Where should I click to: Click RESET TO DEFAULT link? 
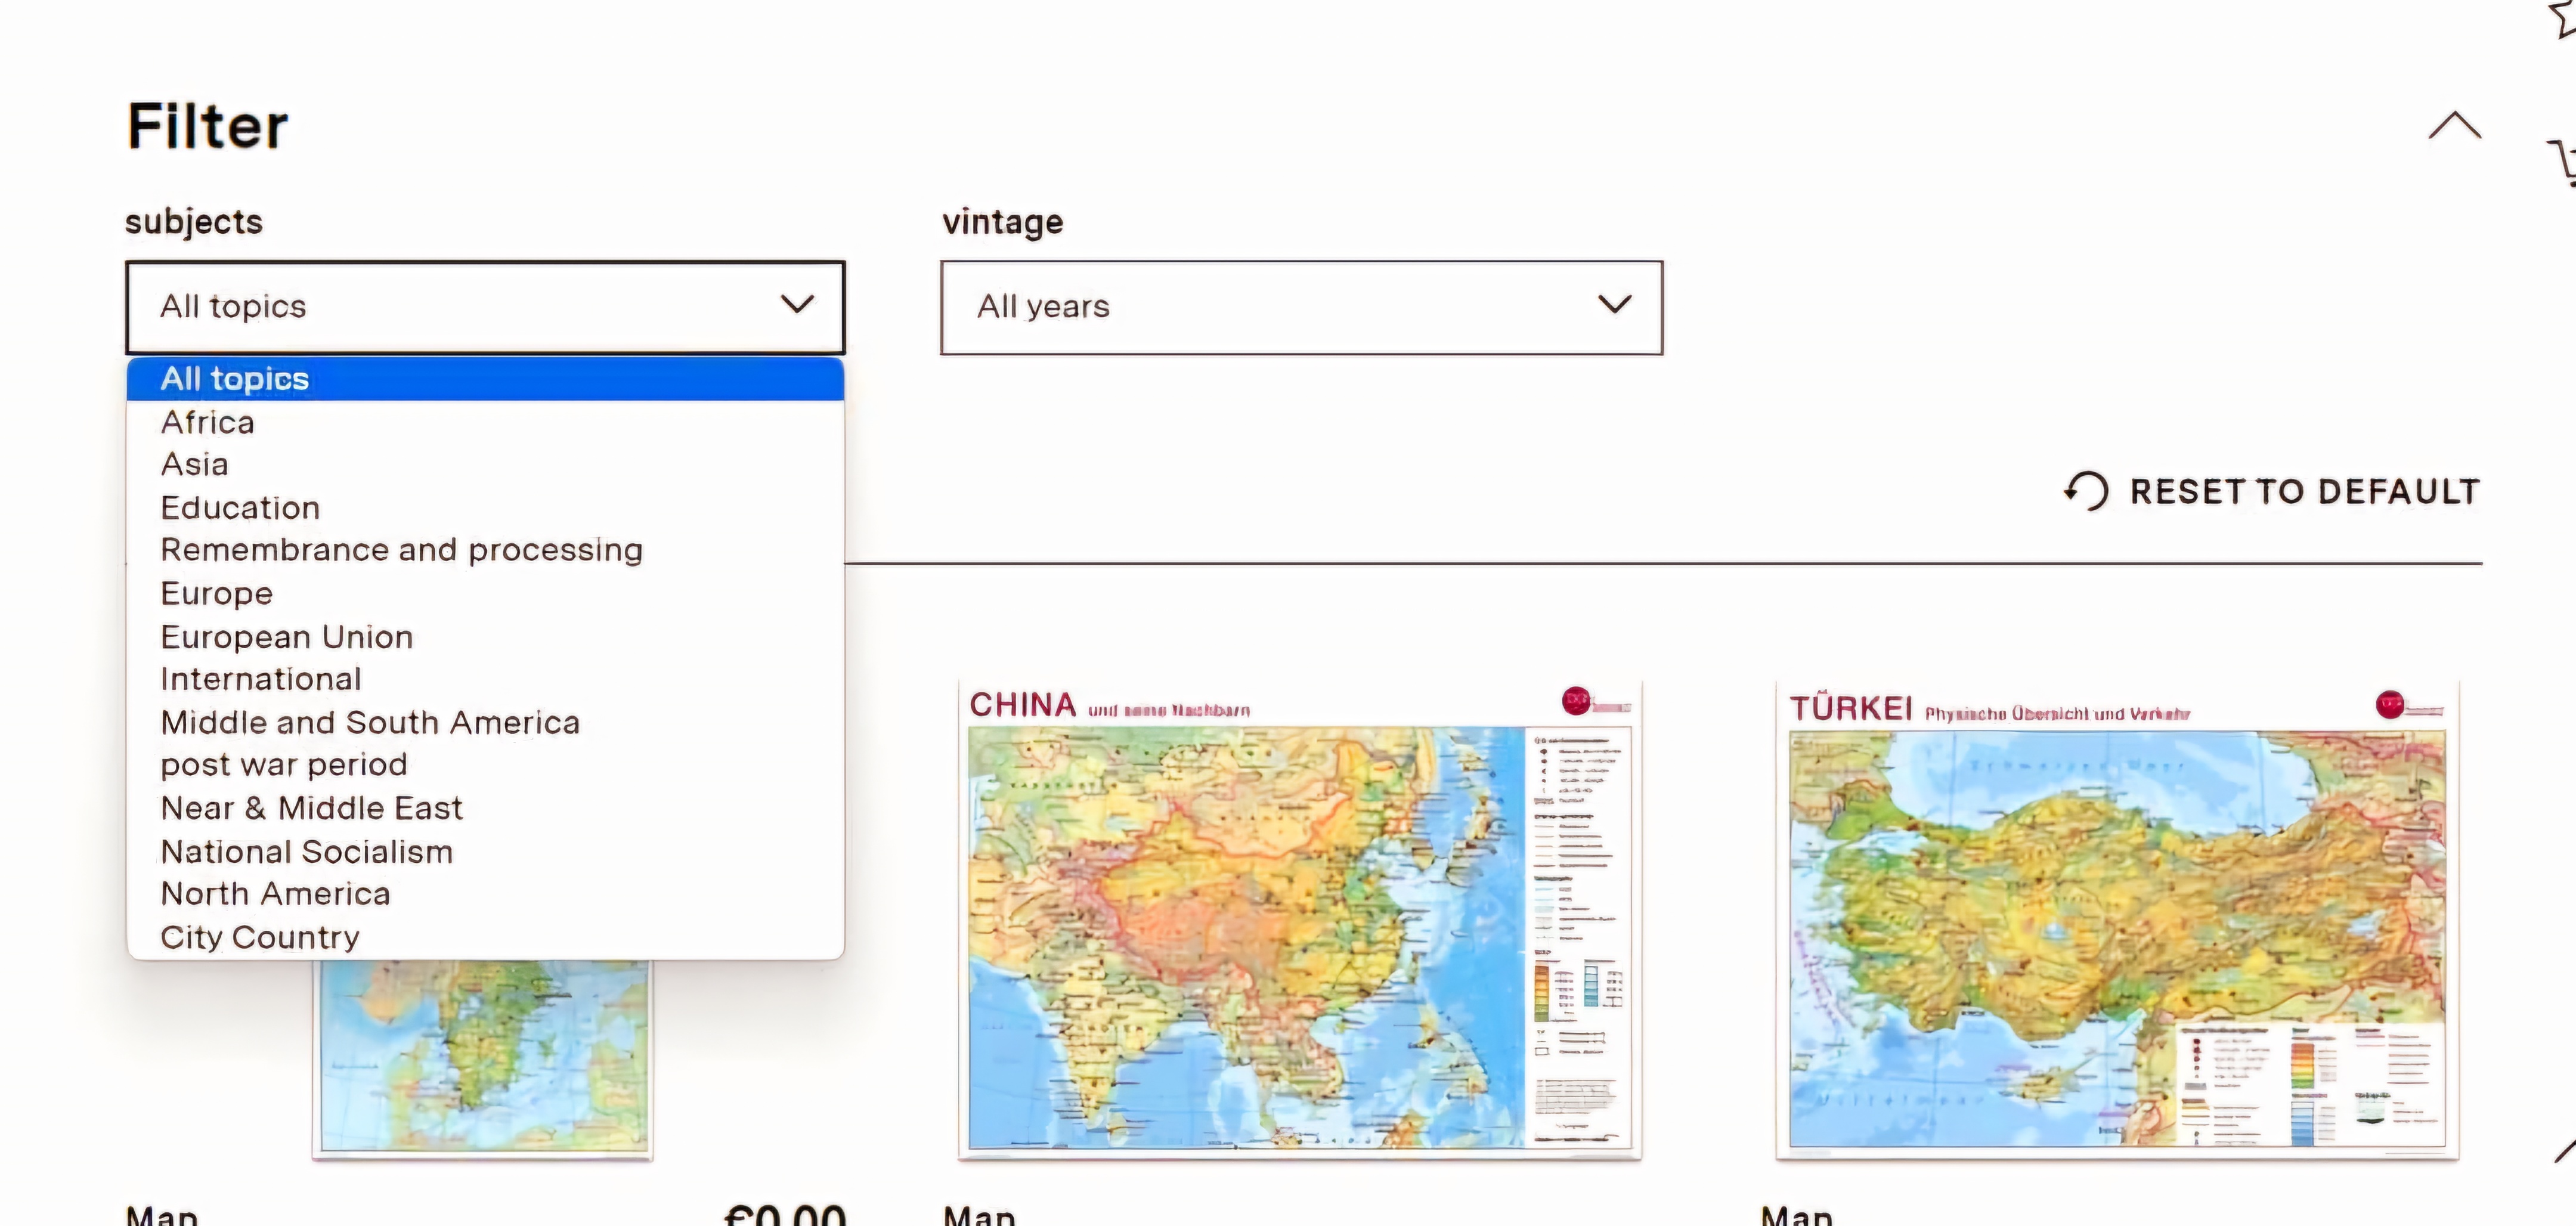pyautogui.click(x=2304, y=492)
